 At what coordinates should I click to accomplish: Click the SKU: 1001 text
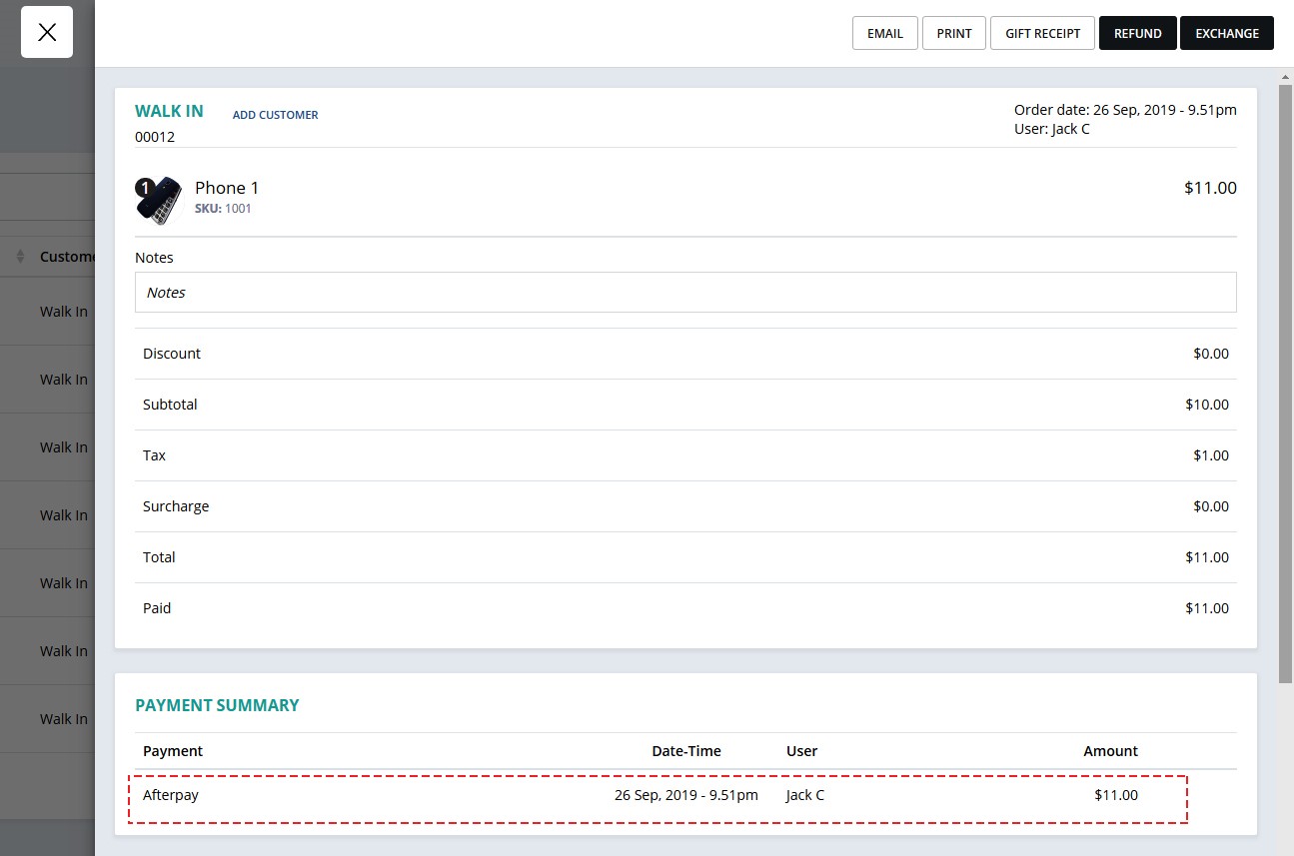[x=223, y=209]
